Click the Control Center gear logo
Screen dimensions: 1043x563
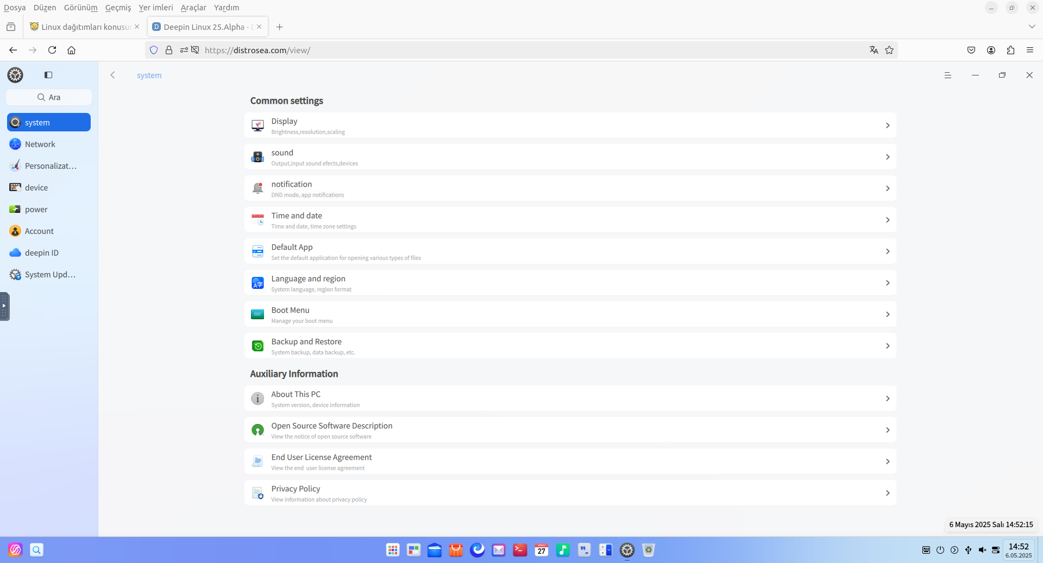point(15,75)
